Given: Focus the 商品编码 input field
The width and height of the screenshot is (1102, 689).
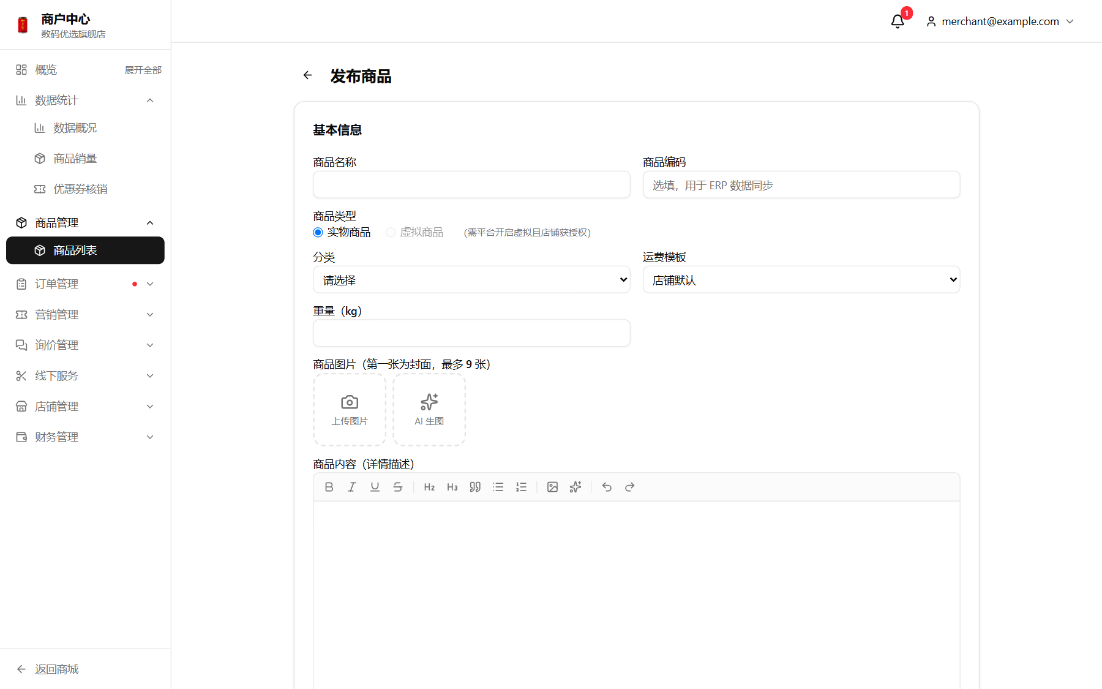Looking at the screenshot, I should coord(801,185).
